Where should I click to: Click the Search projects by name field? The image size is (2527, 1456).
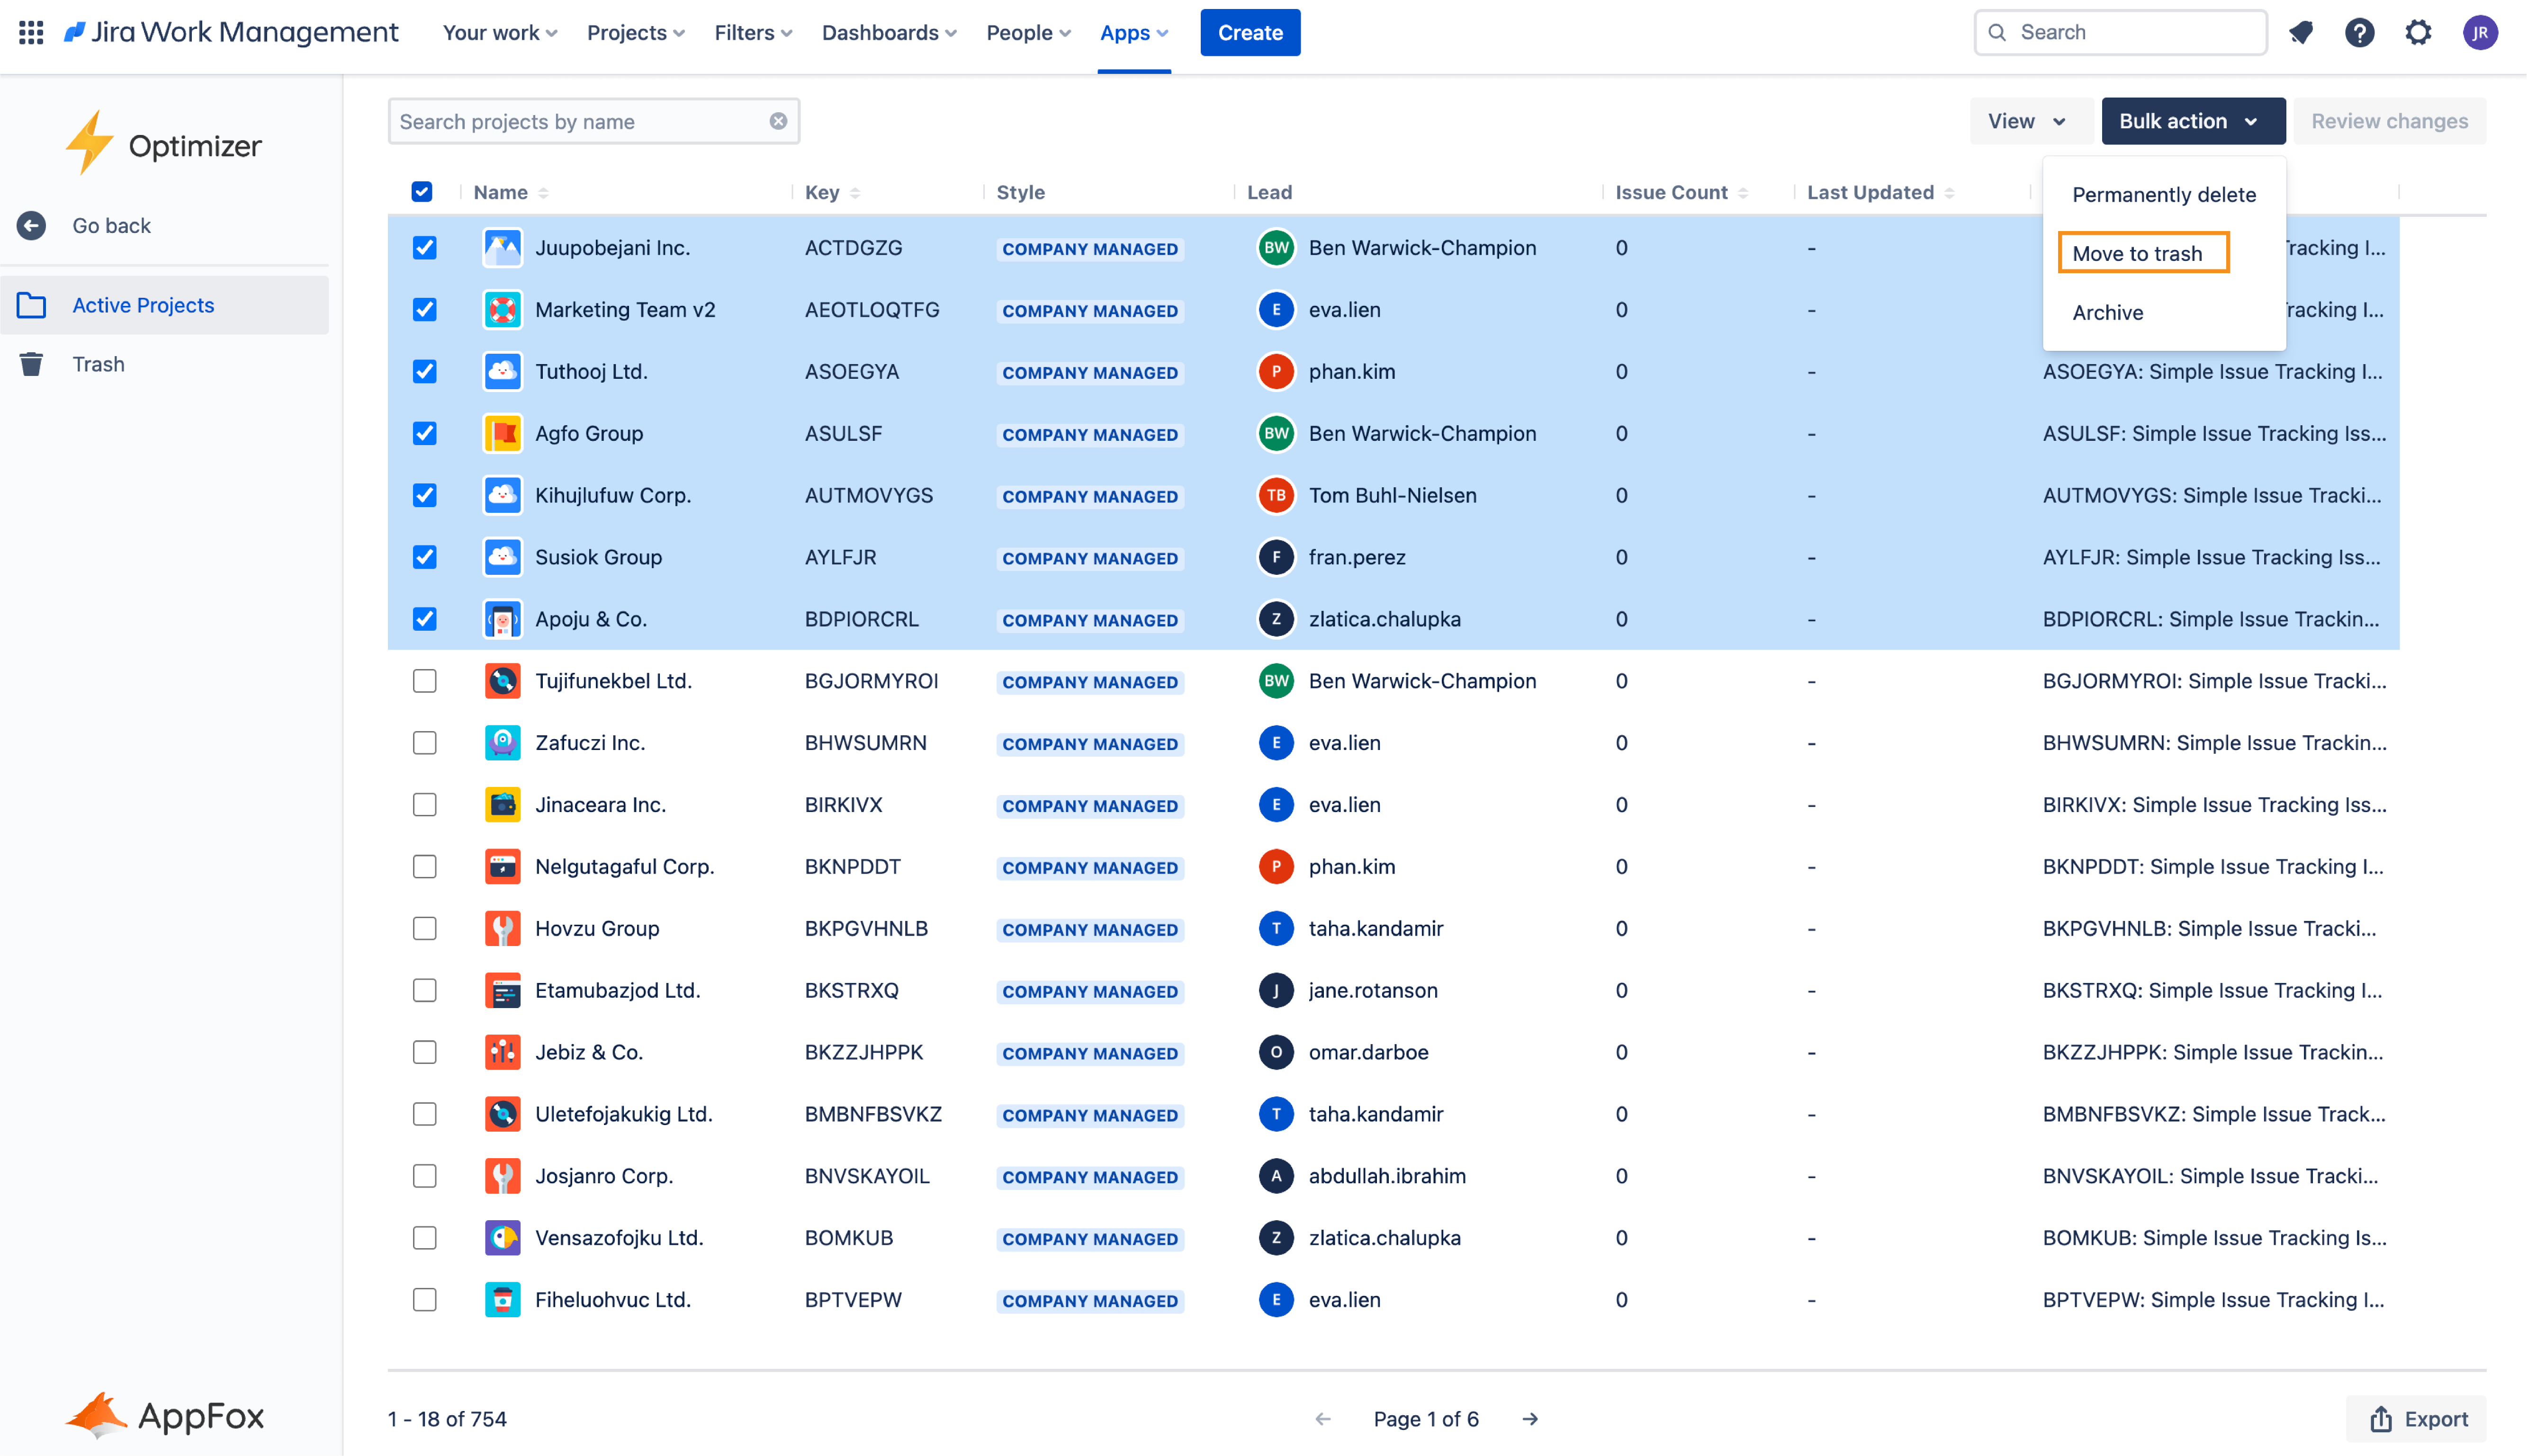580,121
